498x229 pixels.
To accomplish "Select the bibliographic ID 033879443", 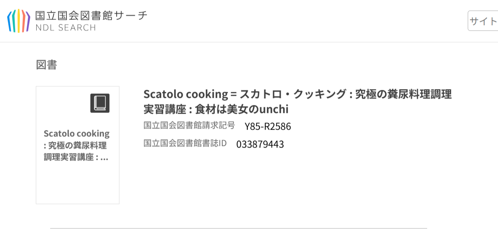I will tap(260, 144).
